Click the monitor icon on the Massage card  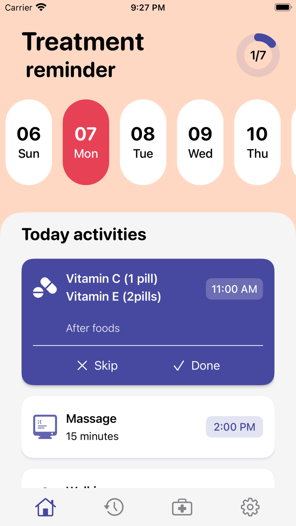click(x=45, y=427)
